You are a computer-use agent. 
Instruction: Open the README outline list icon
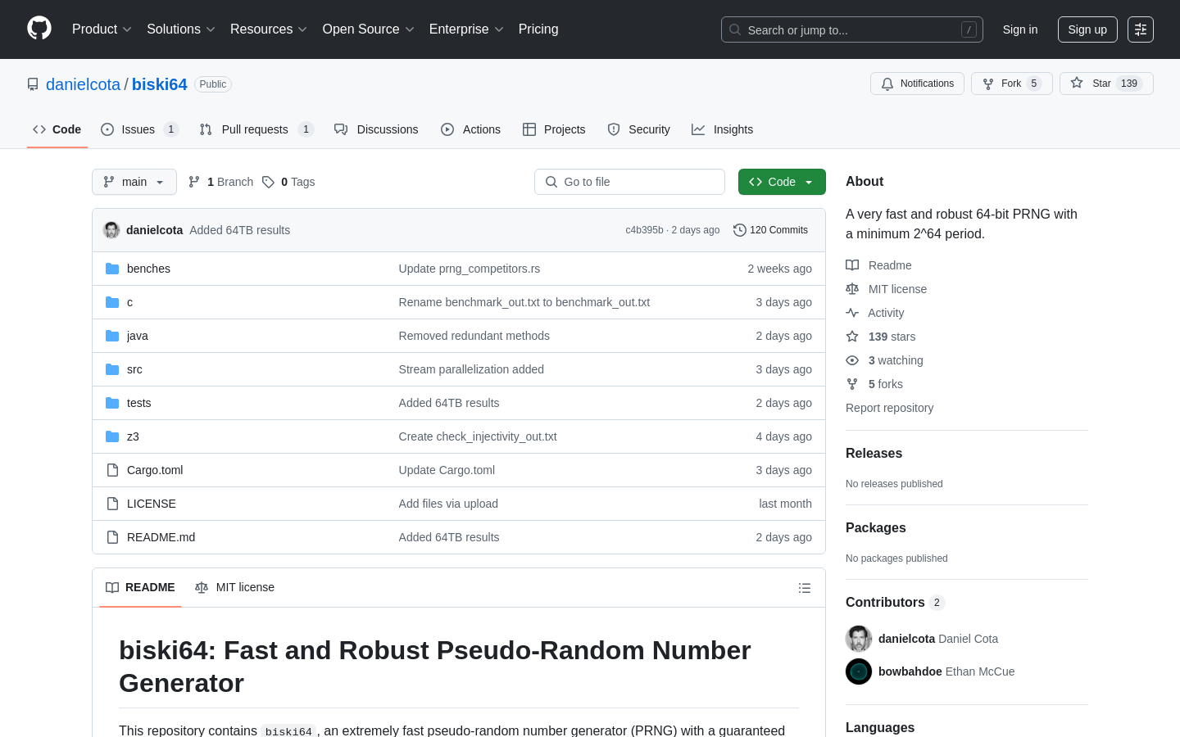pyautogui.click(x=805, y=588)
